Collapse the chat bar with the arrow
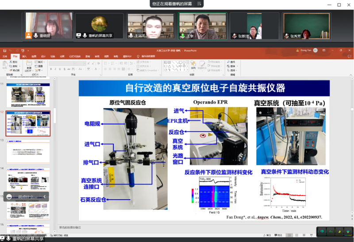 coord(45,197)
